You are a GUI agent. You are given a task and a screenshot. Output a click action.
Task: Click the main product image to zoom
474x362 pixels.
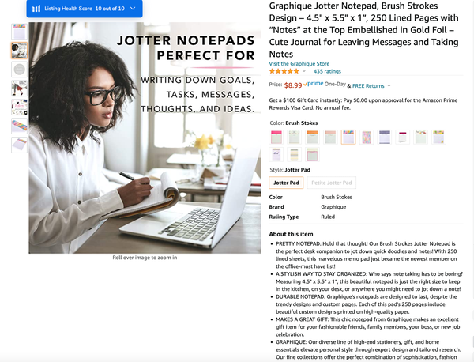[145, 138]
